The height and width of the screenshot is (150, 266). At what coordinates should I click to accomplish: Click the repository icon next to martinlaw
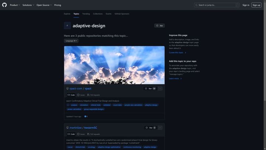tap(68, 127)
